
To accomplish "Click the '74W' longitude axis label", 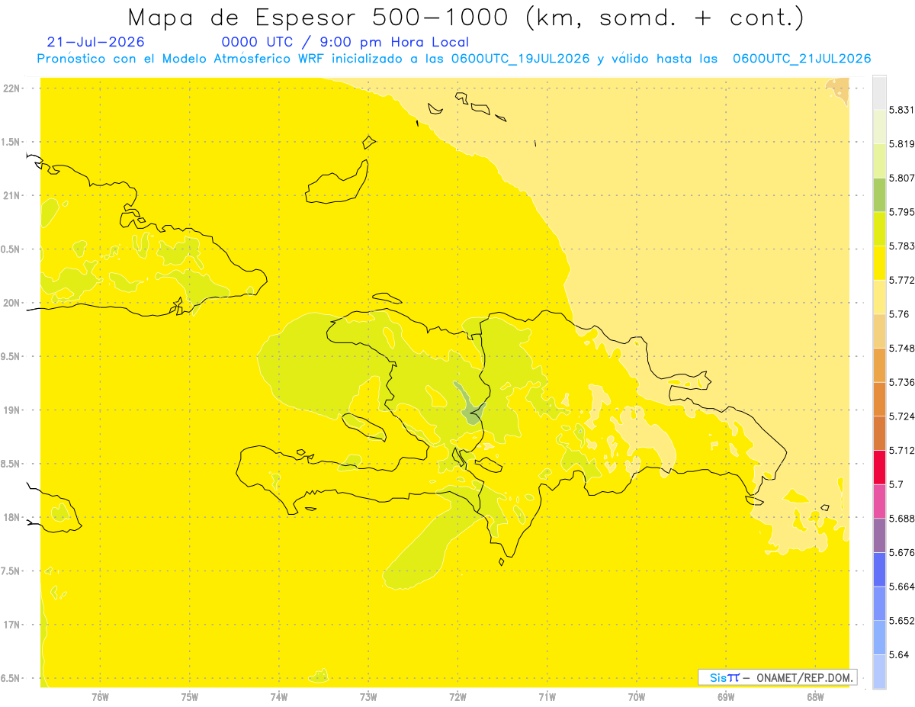I will pyautogui.click(x=279, y=697).
